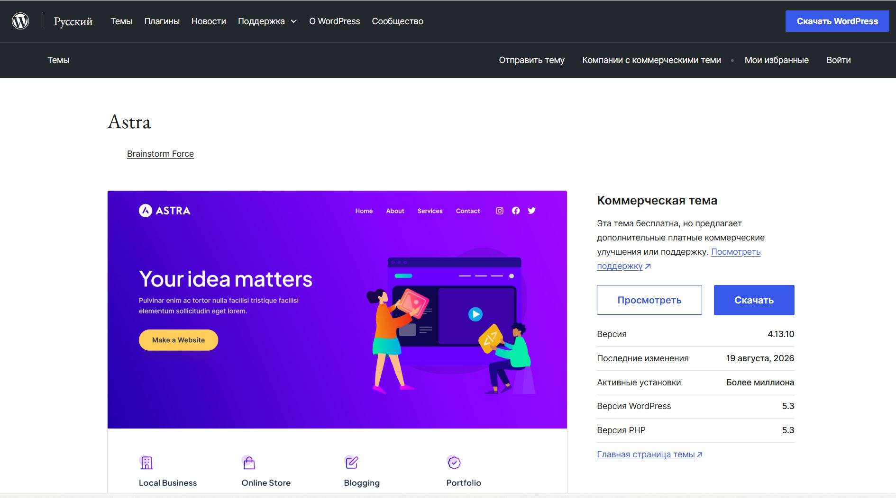Screen dimensions: 896x498
Task: Open the Сообщество menu item
Action: click(397, 21)
